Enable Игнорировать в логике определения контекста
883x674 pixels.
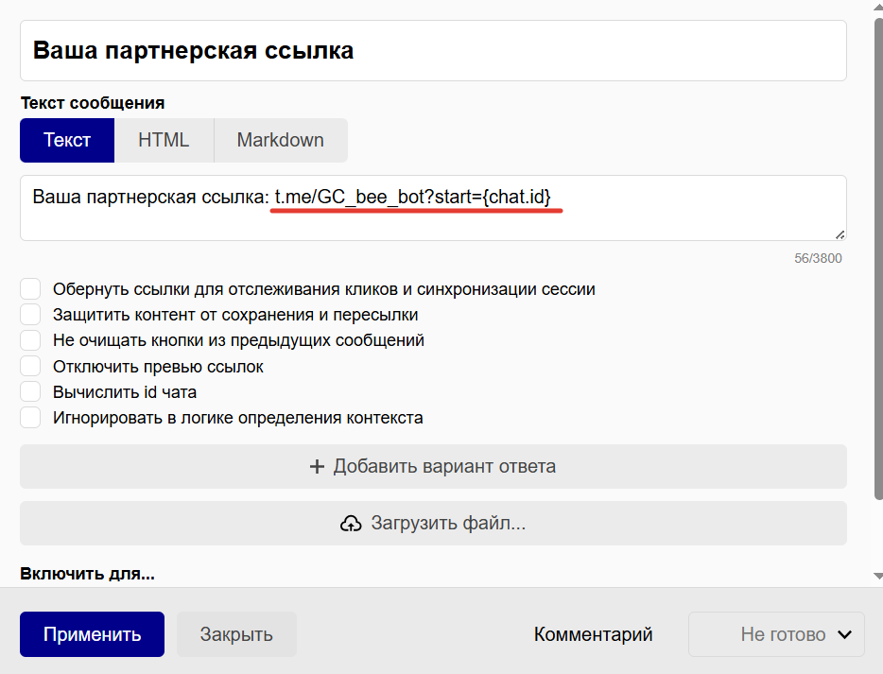point(29,417)
